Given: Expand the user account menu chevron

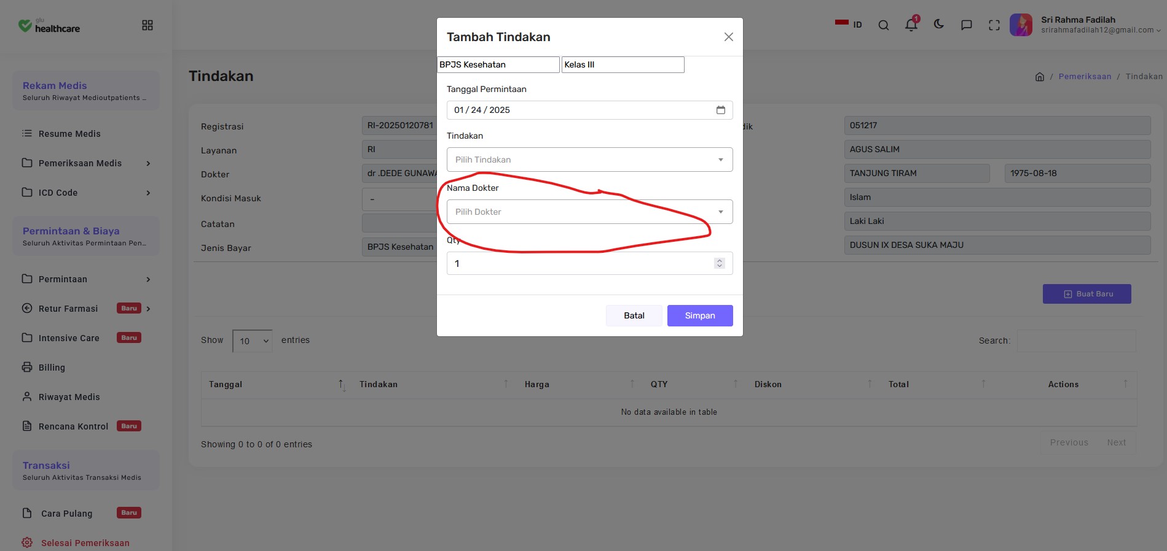Looking at the screenshot, I should tap(1158, 31).
